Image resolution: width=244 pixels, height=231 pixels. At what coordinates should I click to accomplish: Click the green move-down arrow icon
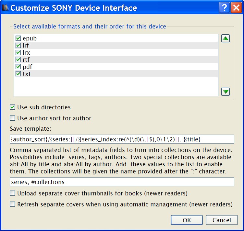pyautogui.click(x=226, y=92)
